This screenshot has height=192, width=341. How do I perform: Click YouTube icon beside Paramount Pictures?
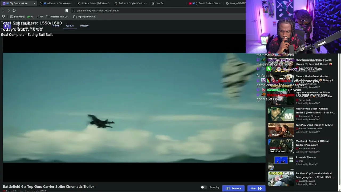(297, 116)
